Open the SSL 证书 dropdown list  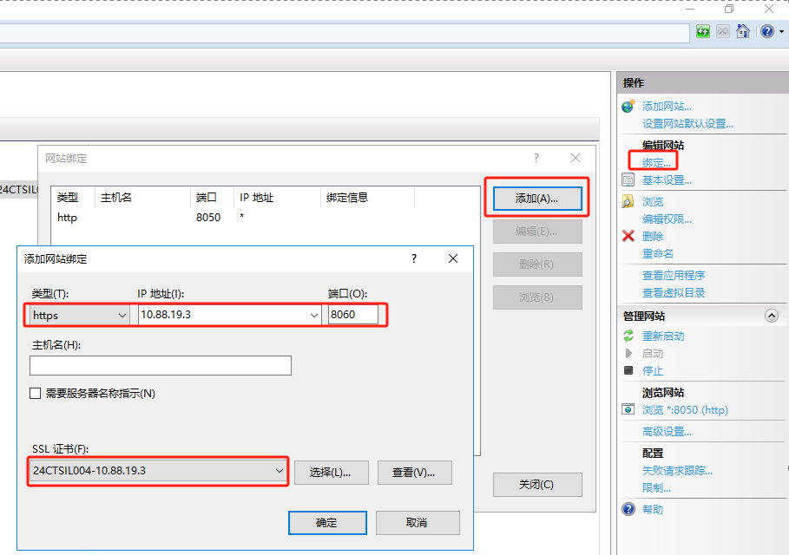click(279, 471)
